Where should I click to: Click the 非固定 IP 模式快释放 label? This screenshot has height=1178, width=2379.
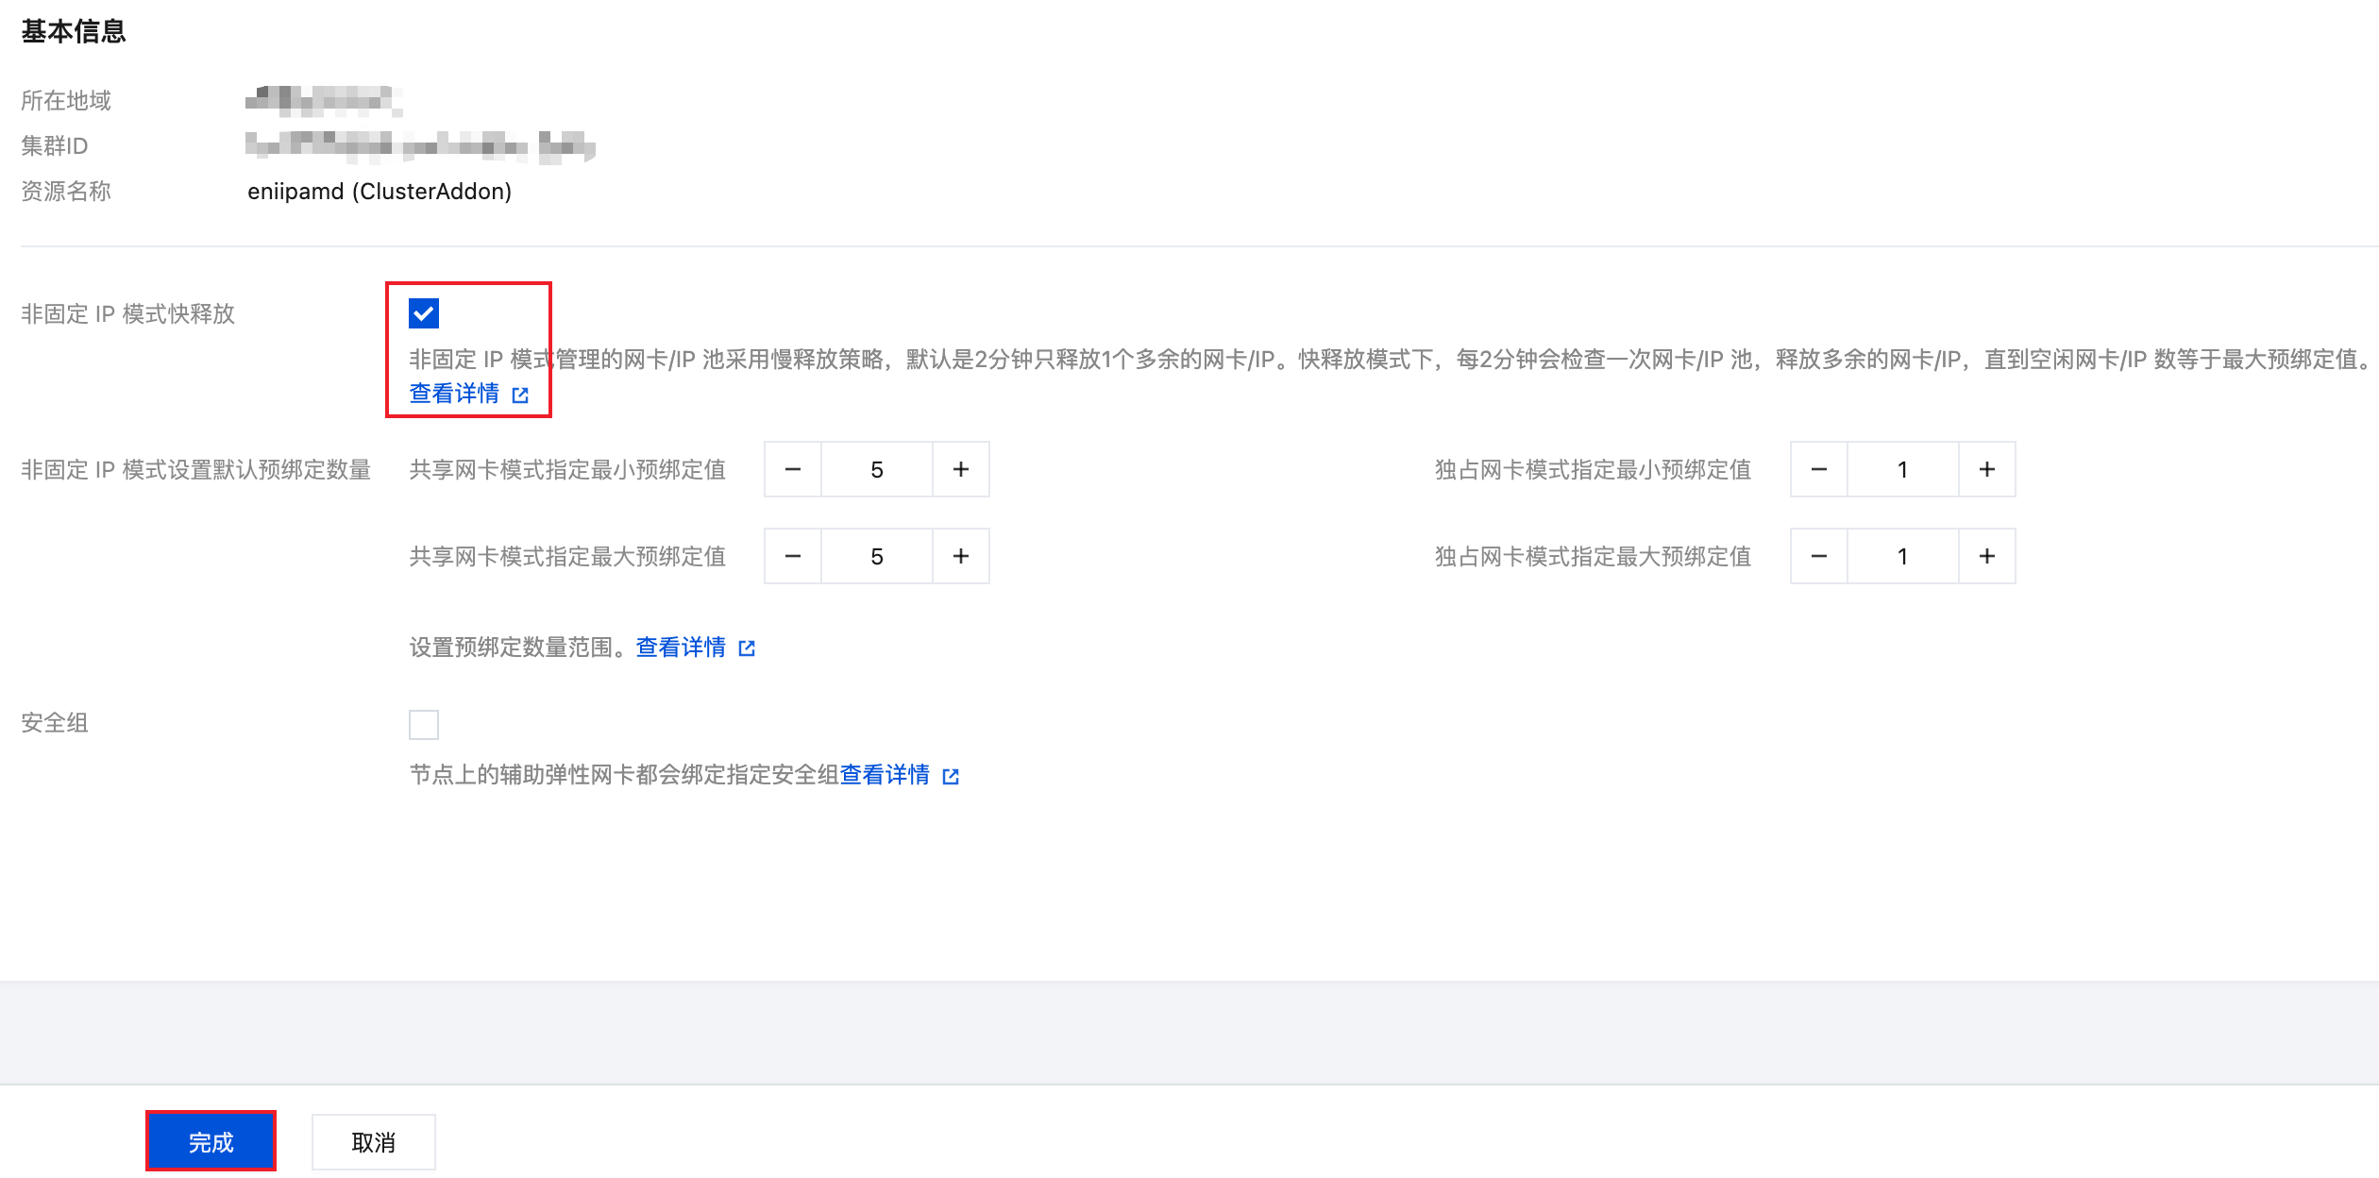click(128, 313)
